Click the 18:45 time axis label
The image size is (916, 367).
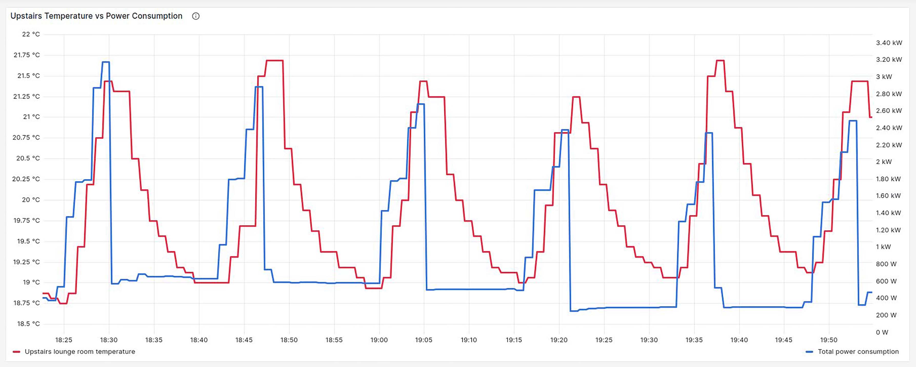point(244,340)
